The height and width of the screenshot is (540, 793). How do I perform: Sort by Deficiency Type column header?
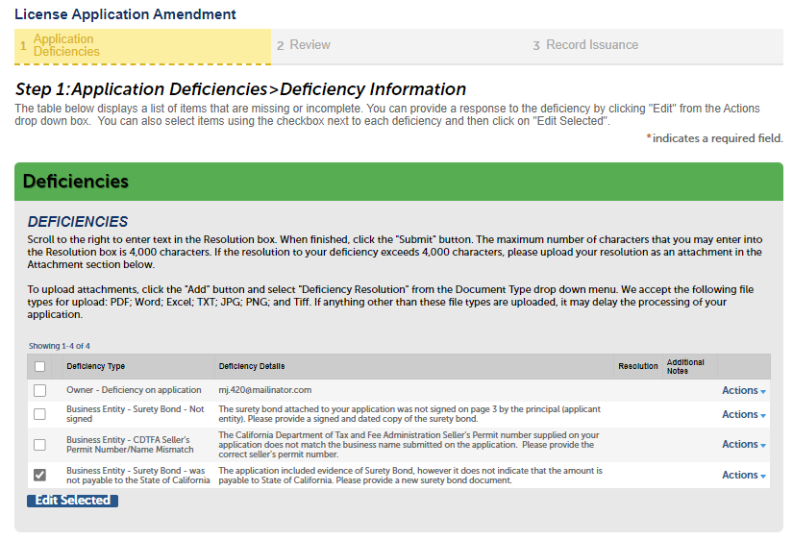pyautogui.click(x=95, y=366)
